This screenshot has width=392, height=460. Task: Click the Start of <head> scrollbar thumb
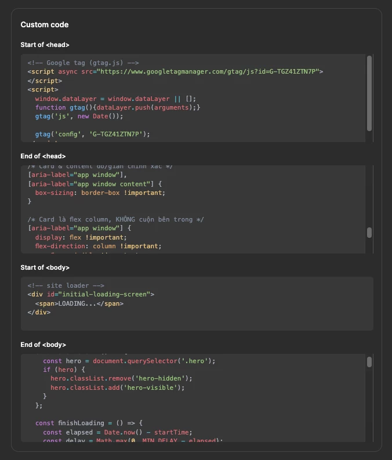point(369,93)
